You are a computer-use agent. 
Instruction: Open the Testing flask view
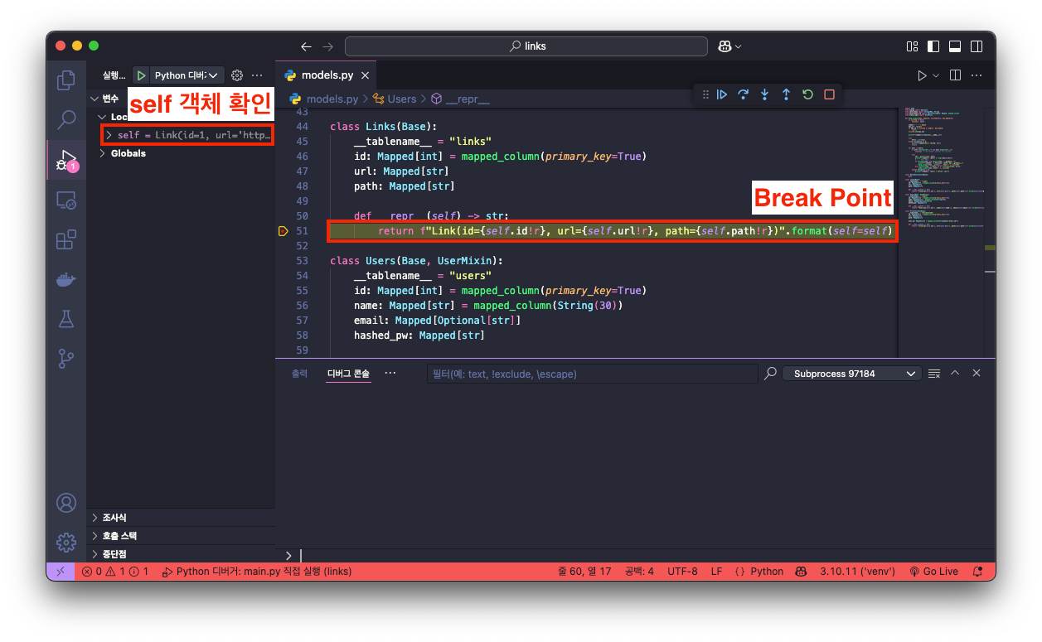point(65,319)
